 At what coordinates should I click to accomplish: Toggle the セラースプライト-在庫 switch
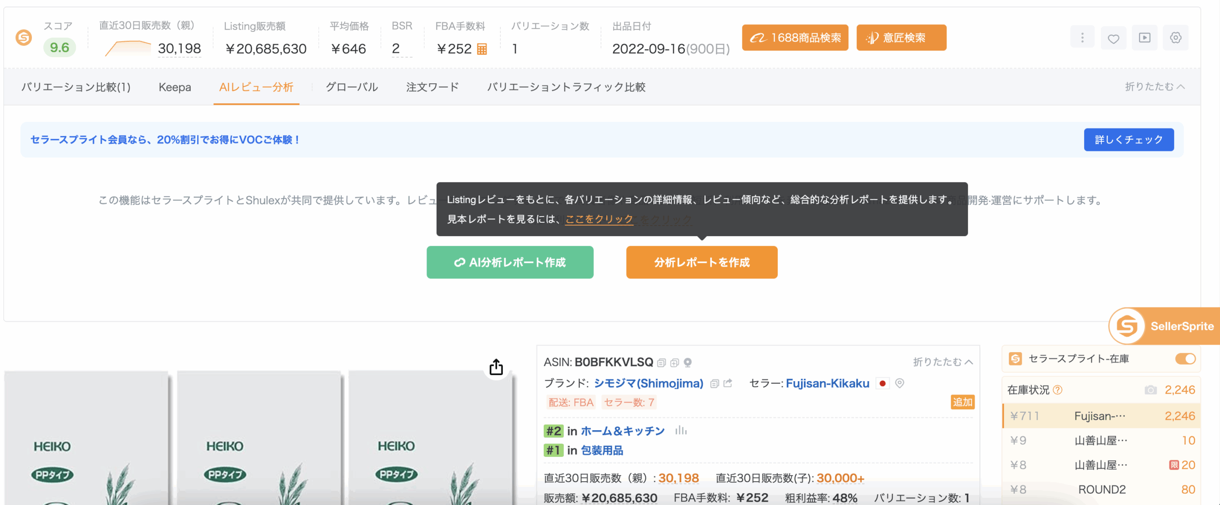(1185, 358)
